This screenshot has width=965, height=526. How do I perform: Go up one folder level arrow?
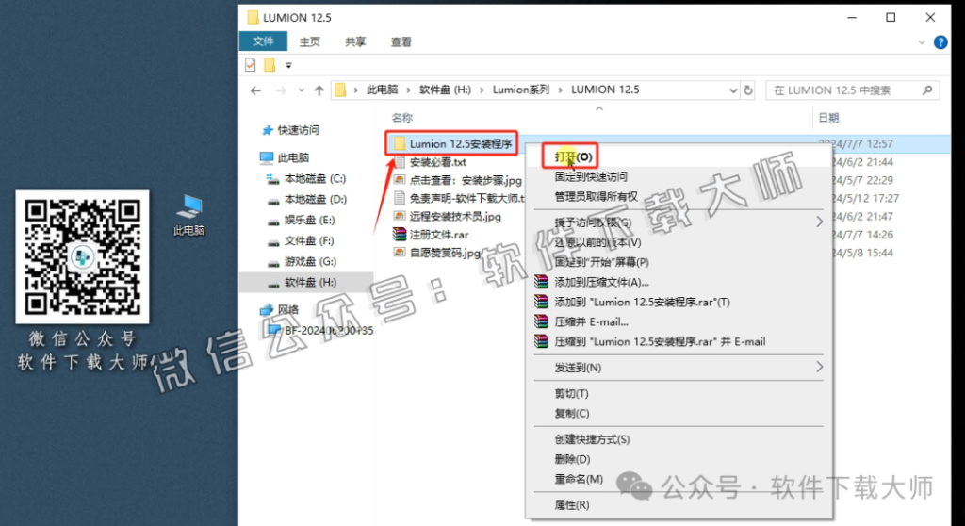(x=319, y=90)
